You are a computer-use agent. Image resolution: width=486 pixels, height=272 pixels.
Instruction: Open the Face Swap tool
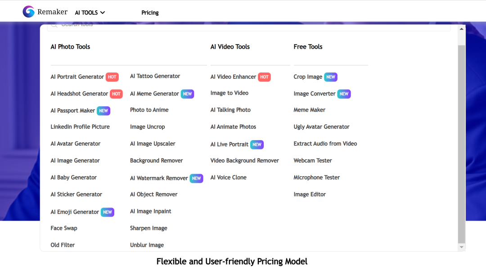[x=64, y=228]
